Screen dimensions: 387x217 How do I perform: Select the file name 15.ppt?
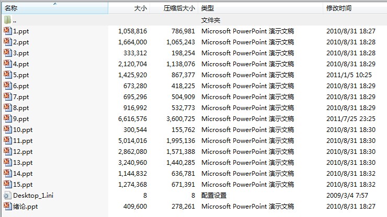tap(22, 185)
